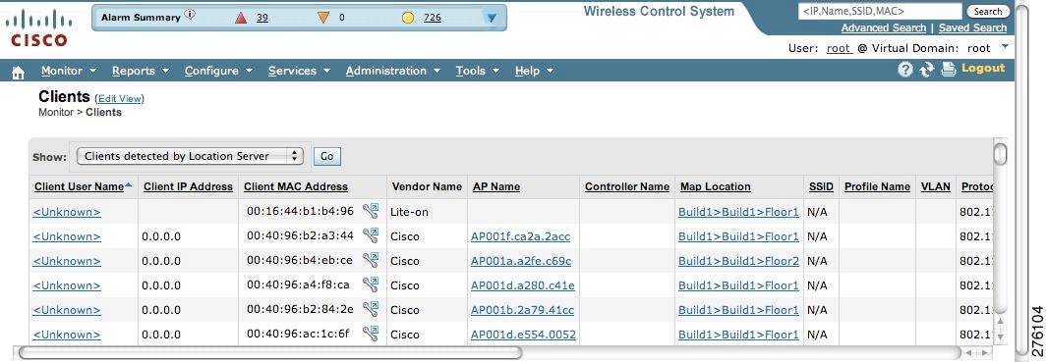Log out using the Logout link

(x=983, y=68)
